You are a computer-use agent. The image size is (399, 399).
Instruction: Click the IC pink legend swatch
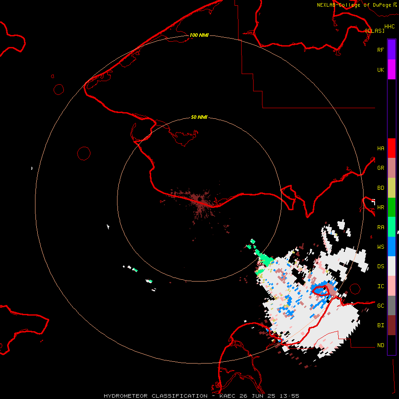tap(391, 286)
